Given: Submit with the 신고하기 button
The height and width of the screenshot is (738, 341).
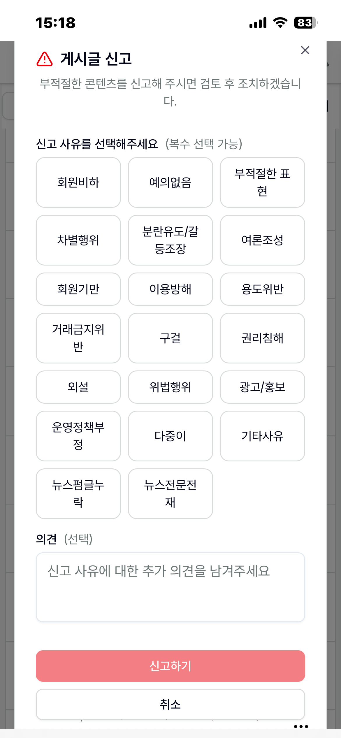Looking at the screenshot, I should [x=170, y=666].
